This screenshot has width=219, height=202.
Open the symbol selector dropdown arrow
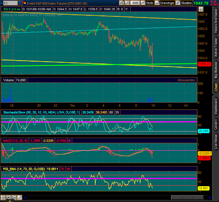click(x=20, y=3)
